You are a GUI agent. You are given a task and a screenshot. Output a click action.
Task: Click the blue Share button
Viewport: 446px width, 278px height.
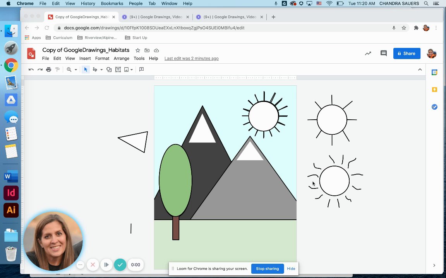(x=407, y=53)
